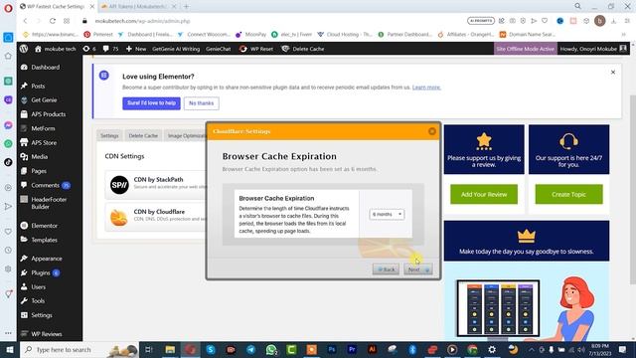
Task: Open GetGenie AI Writing in admin bar
Action: [176, 49]
